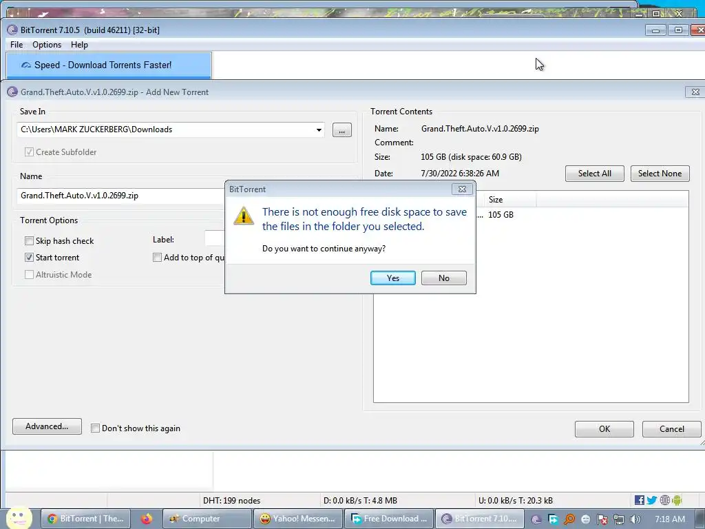Click the 7:18 AM system clock
This screenshot has width=705, height=529.
669,519
